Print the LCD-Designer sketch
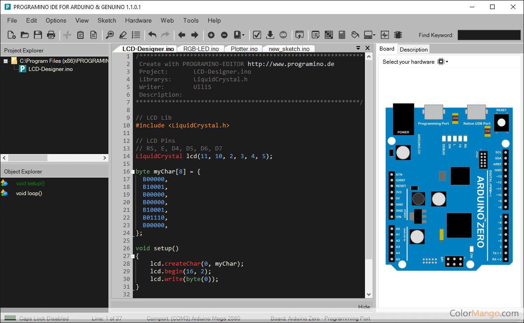 [x=51, y=35]
